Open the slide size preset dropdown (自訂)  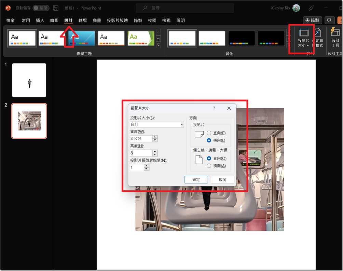pyautogui.click(x=157, y=125)
